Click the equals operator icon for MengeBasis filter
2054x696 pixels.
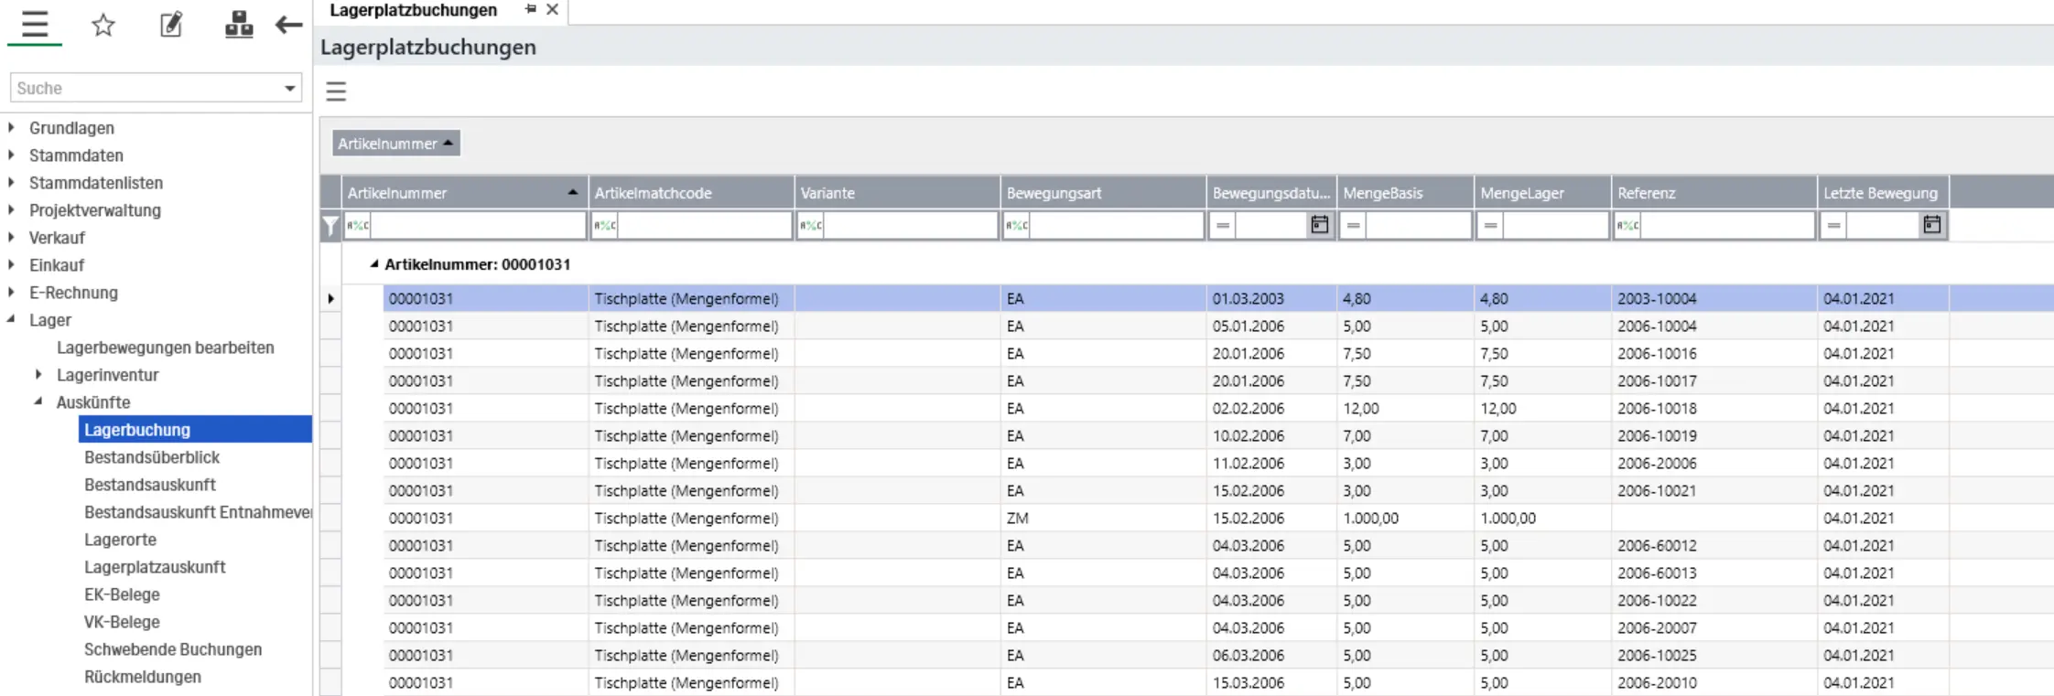pos(1354,225)
